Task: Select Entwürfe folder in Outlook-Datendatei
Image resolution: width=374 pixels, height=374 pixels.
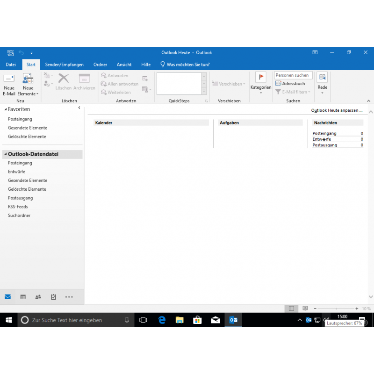Action: (x=17, y=172)
